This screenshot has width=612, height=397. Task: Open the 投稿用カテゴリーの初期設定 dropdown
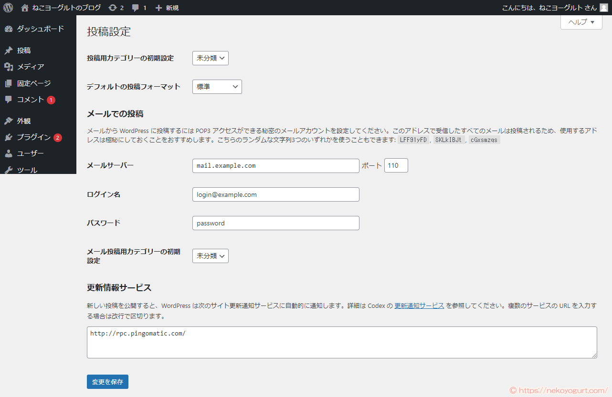tap(210, 58)
